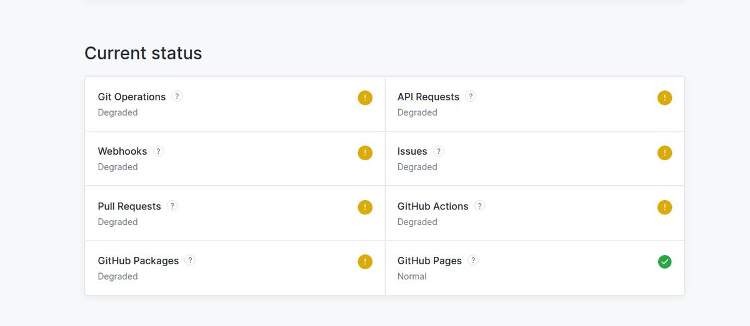Click Degraded status under Issues
750x326 pixels.
[417, 167]
